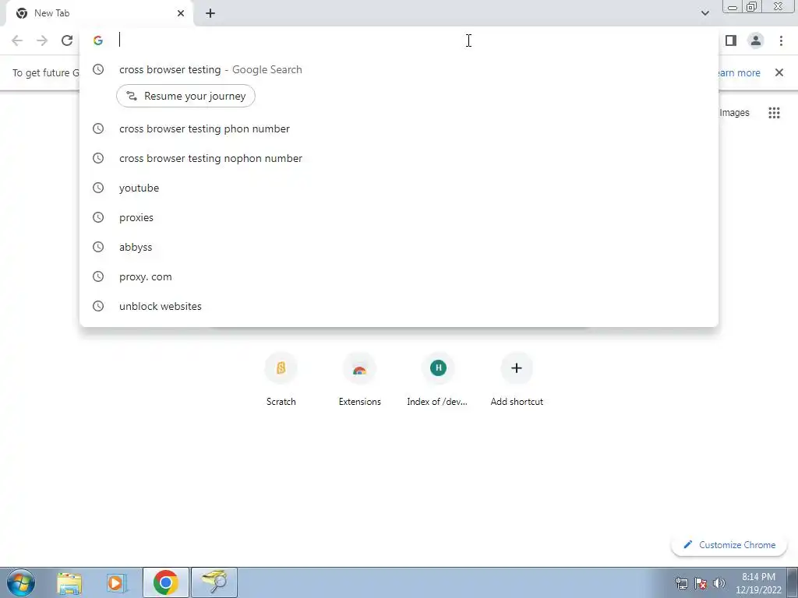Pick the 'proxy. com' suggestion
The image size is (798, 598).
[x=399, y=276]
